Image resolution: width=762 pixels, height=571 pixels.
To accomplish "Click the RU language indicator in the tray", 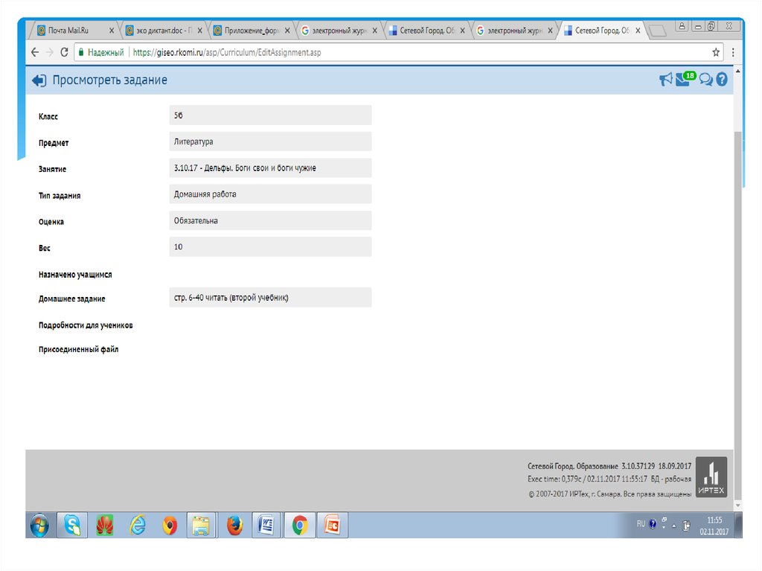I will [x=641, y=524].
